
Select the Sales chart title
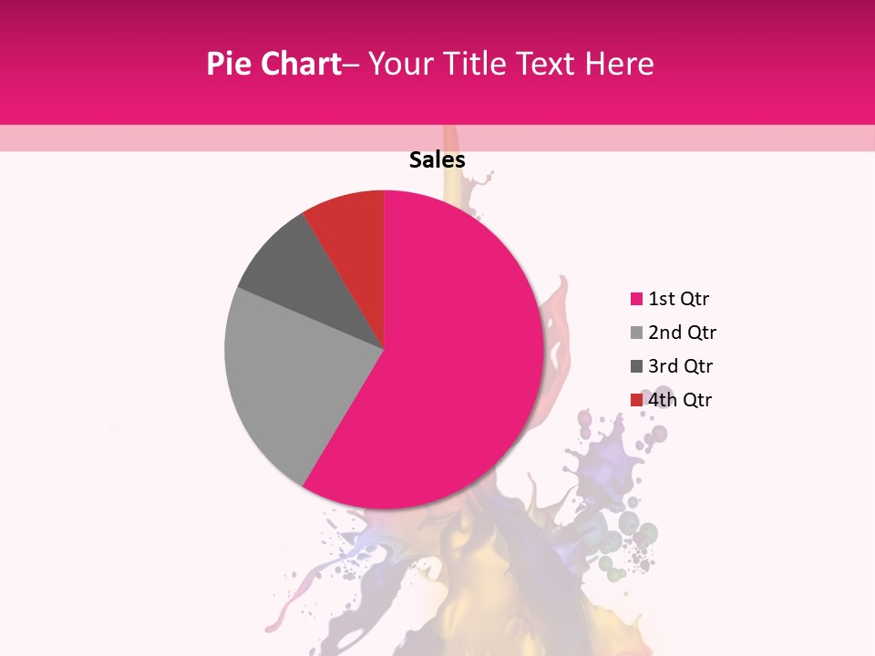click(437, 160)
